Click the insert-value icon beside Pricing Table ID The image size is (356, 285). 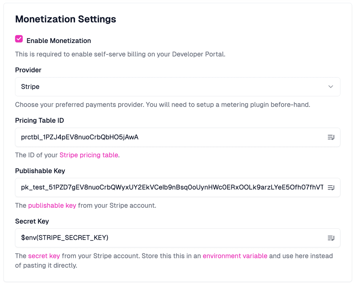(331, 137)
